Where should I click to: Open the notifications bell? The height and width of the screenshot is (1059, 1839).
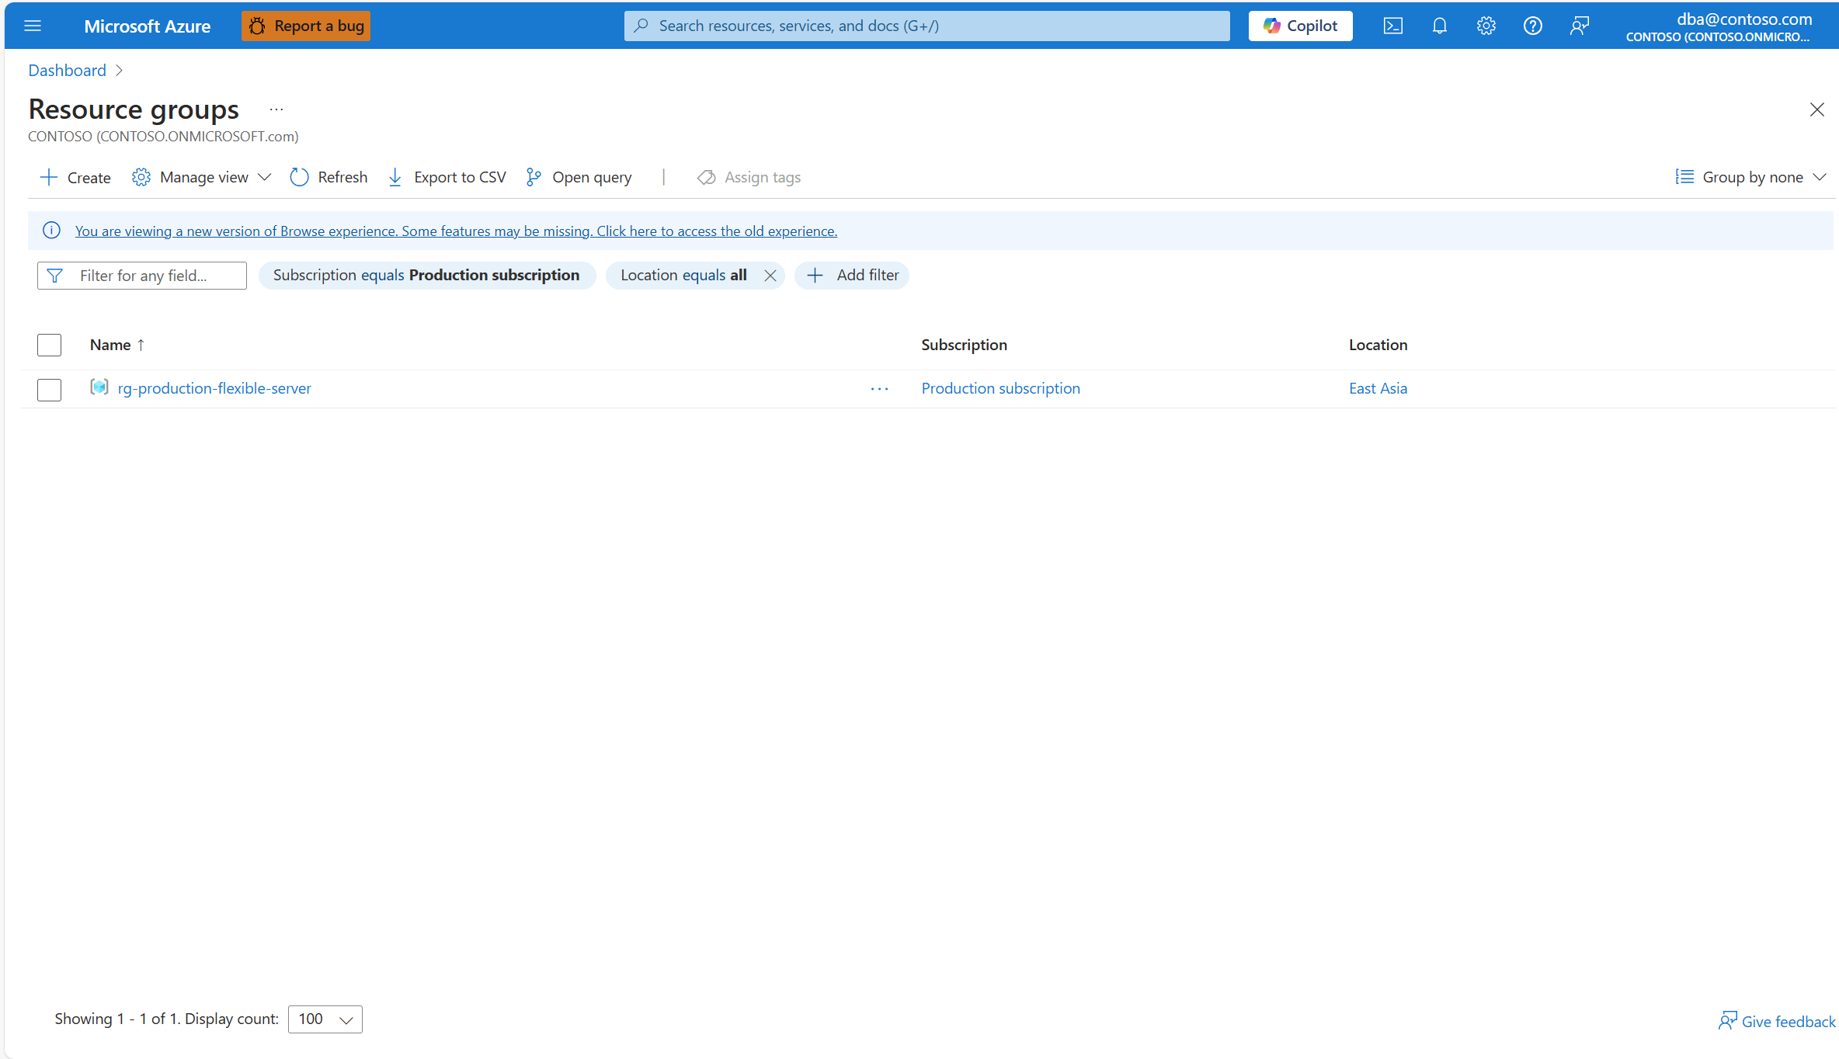point(1439,26)
